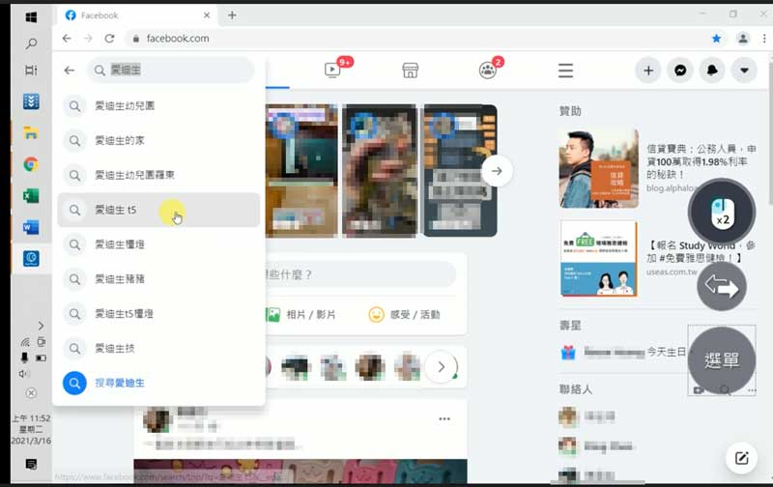This screenshot has height=487, width=773.
Task: Click the taskbar clock 上午 11:52
Action: pyautogui.click(x=31, y=418)
